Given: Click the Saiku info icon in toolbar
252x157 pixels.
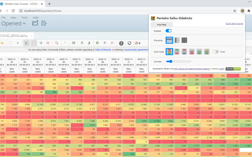Looking at the screenshot, I should pos(121,42).
